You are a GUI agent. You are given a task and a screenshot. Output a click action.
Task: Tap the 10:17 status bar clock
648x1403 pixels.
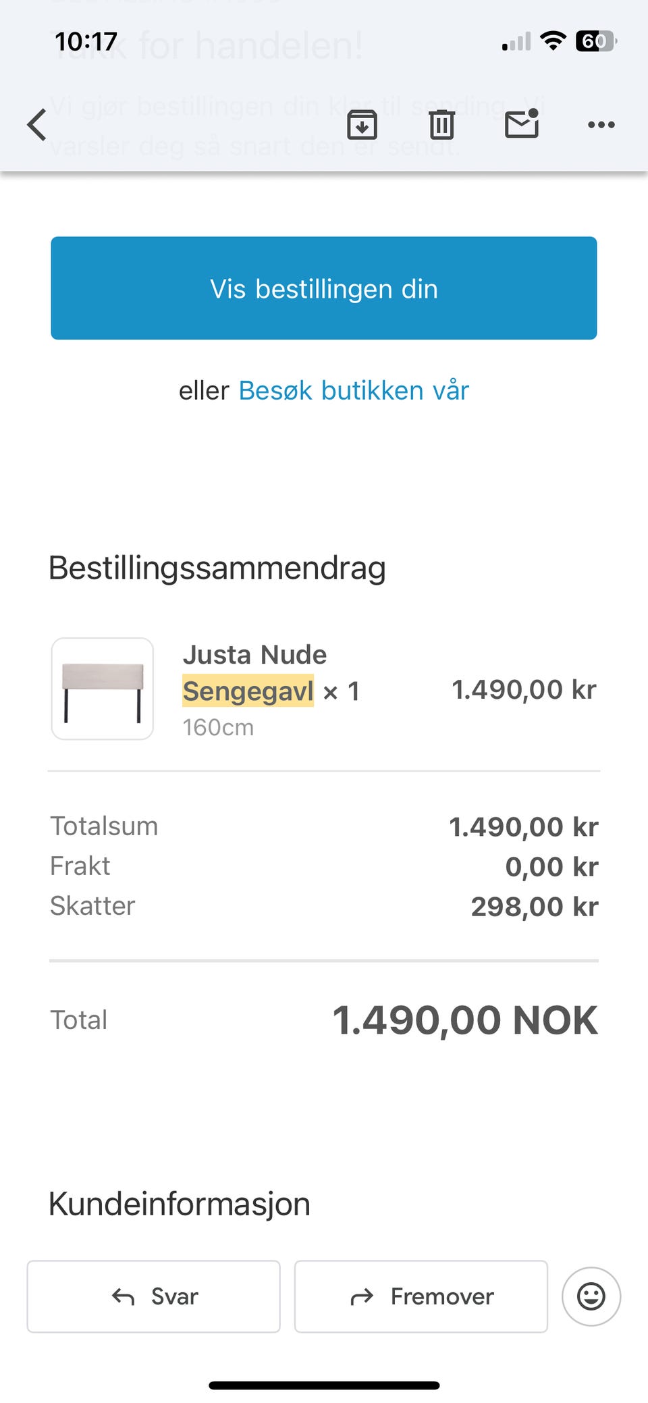pos(86,42)
